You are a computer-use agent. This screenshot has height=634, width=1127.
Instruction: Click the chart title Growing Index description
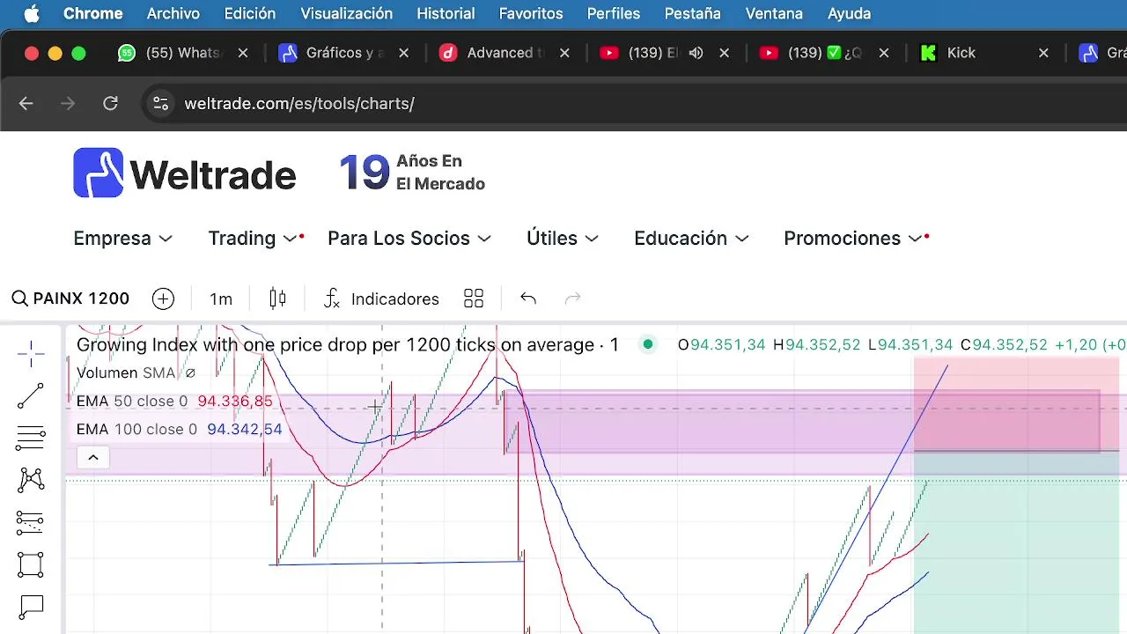(348, 344)
